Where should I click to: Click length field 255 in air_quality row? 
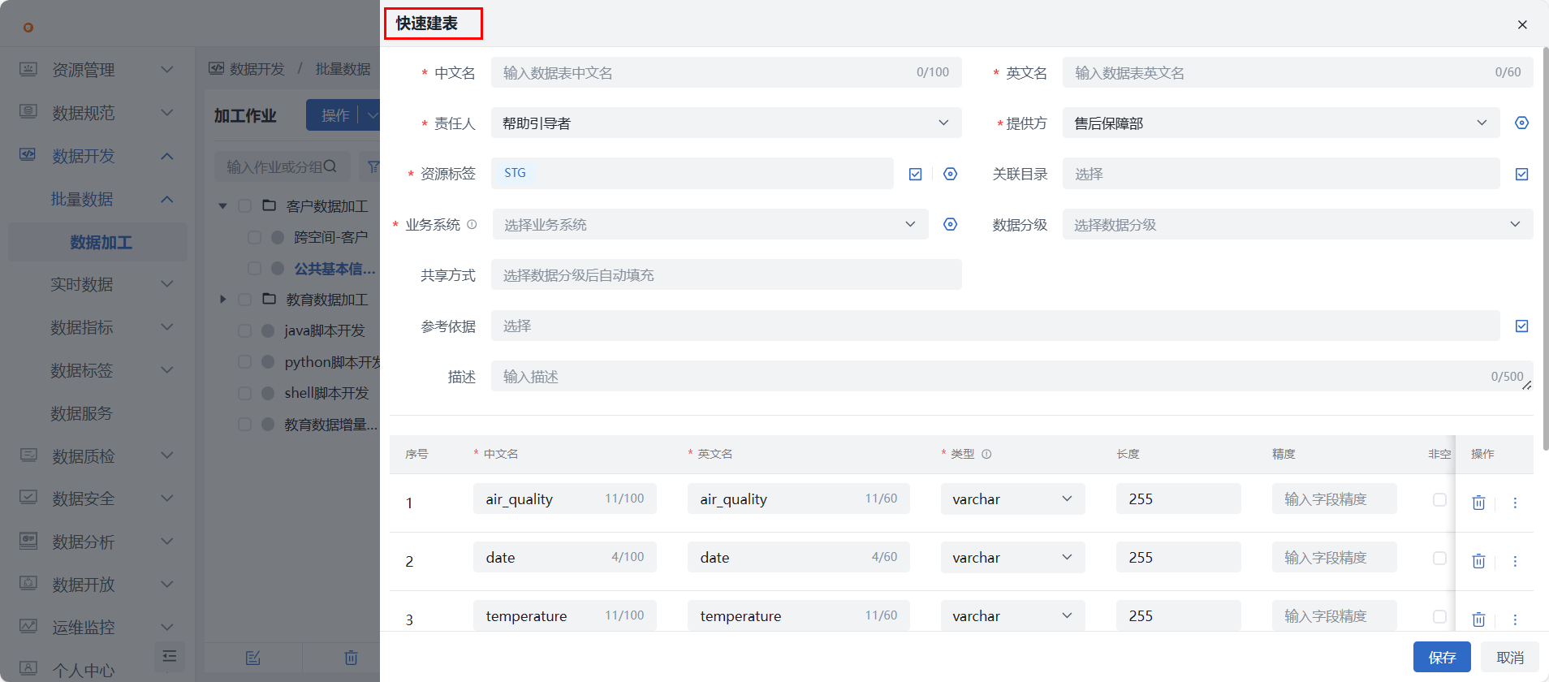pyautogui.click(x=1178, y=499)
